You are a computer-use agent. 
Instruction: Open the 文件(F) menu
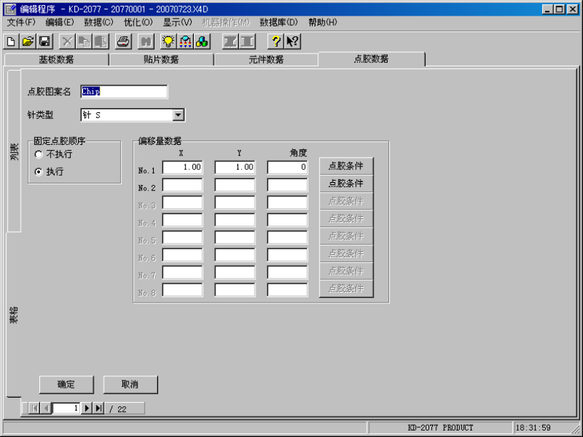click(21, 22)
